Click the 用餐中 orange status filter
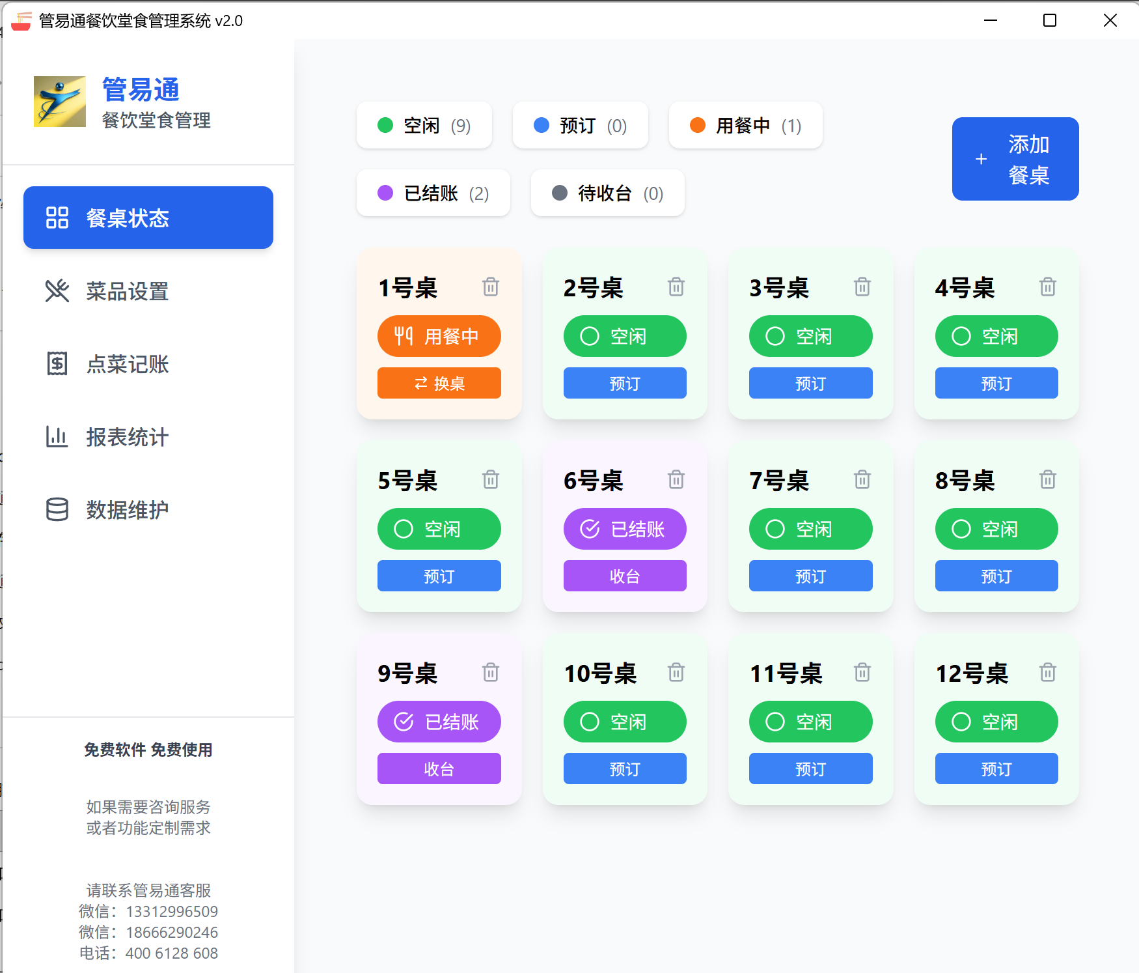This screenshot has width=1139, height=973. tap(745, 126)
